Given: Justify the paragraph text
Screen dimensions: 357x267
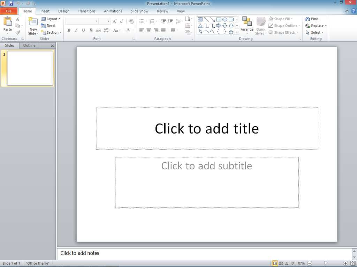Looking at the screenshot, I should (x=163, y=30).
